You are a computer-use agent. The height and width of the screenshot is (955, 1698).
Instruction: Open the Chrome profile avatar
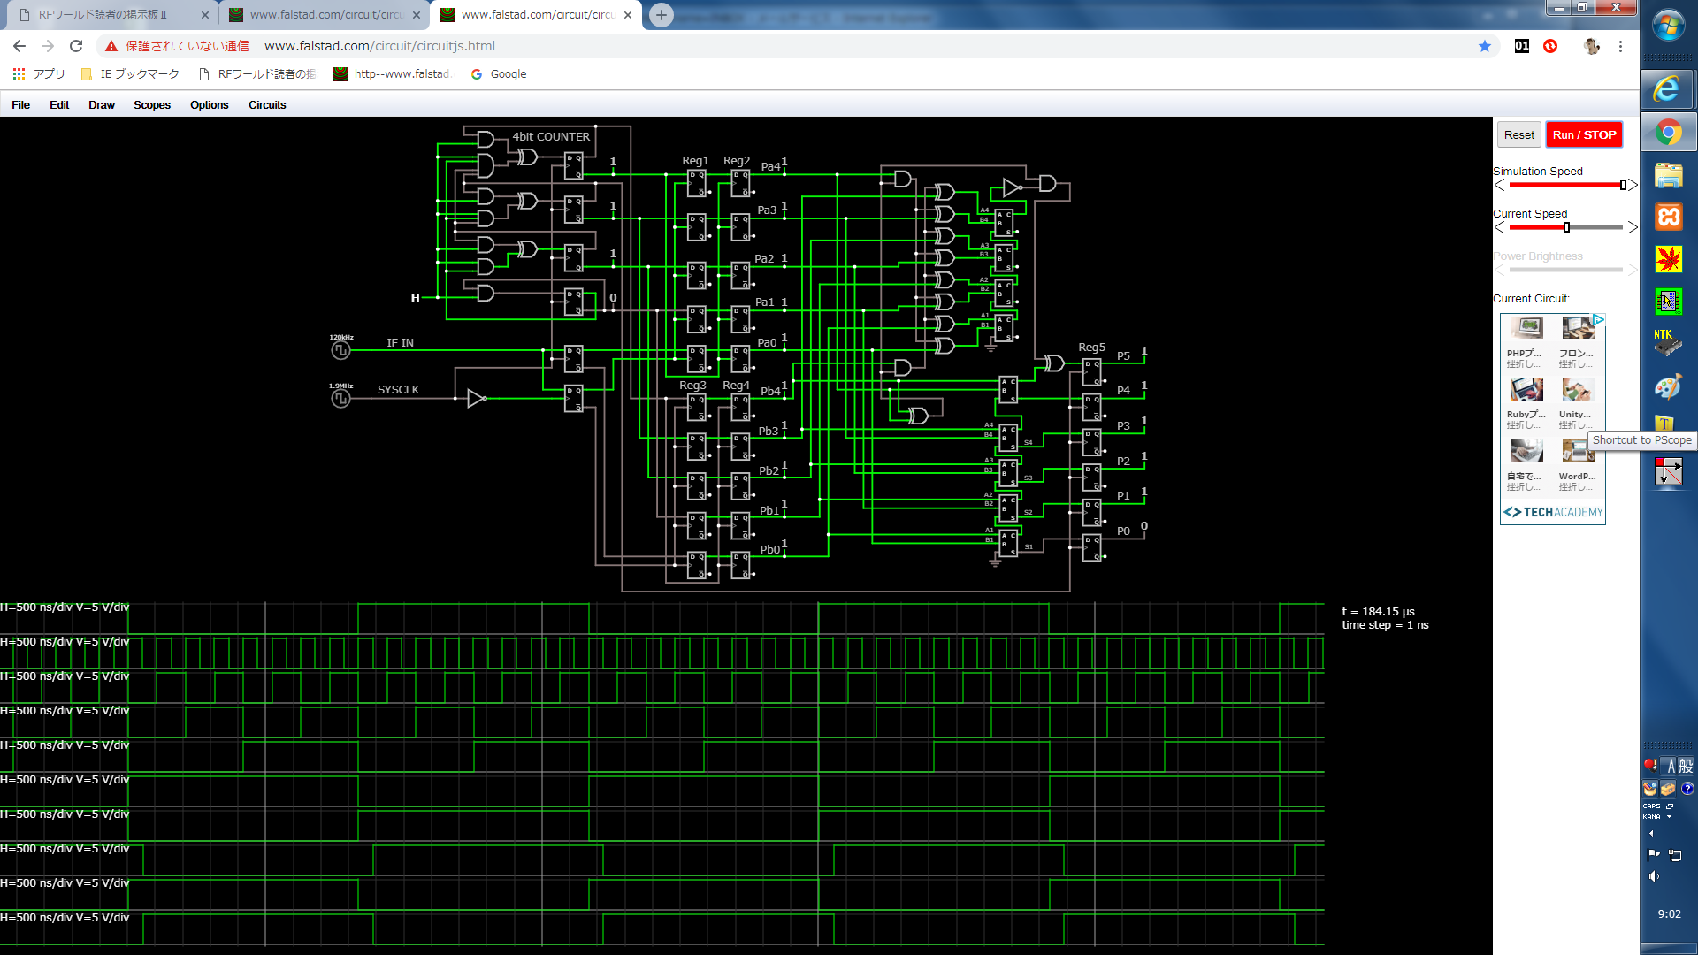tap(1592, 46)
